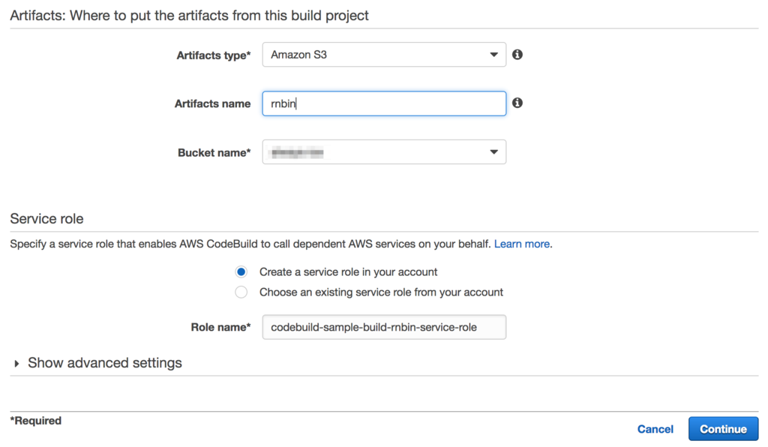Click 'Choose an existing service role from your account' text
This screenshot has height=447, width=768.
coord(381,292)
